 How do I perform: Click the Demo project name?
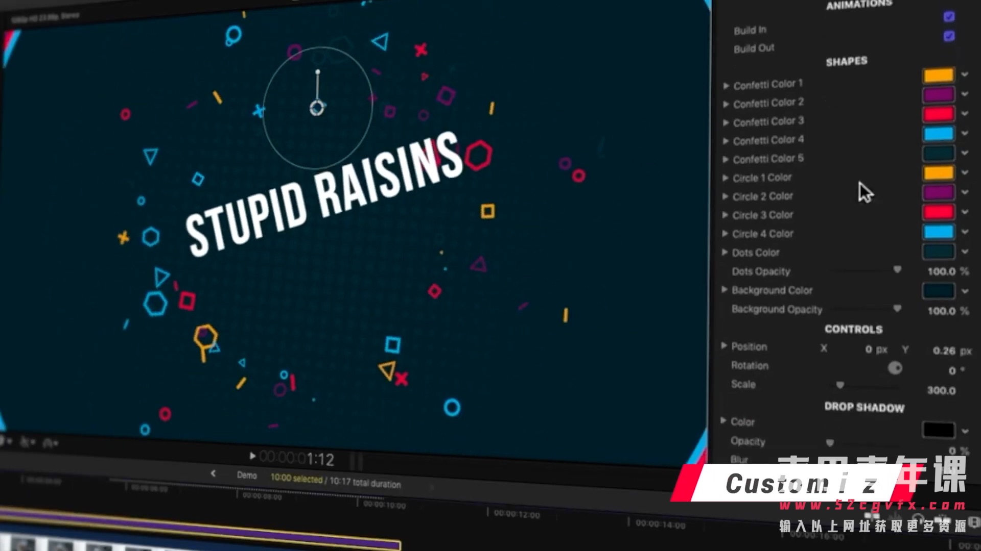tap(247, 475)
